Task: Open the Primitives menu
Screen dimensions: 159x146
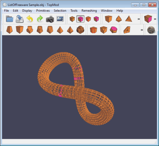Action: coord(43,11)
